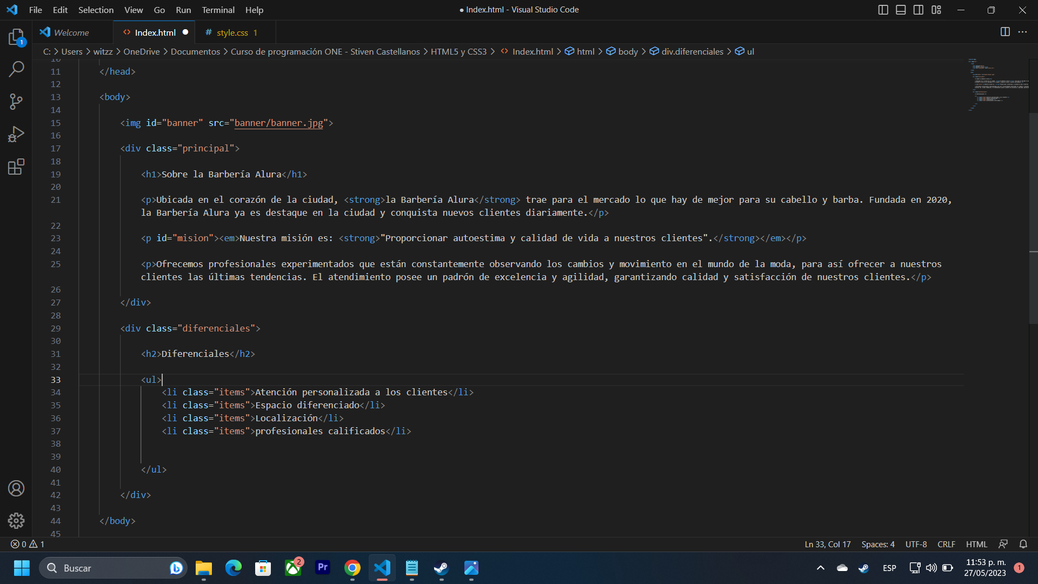
Task: Click the errors and warnings status indicator
Action: pos(28,544)
